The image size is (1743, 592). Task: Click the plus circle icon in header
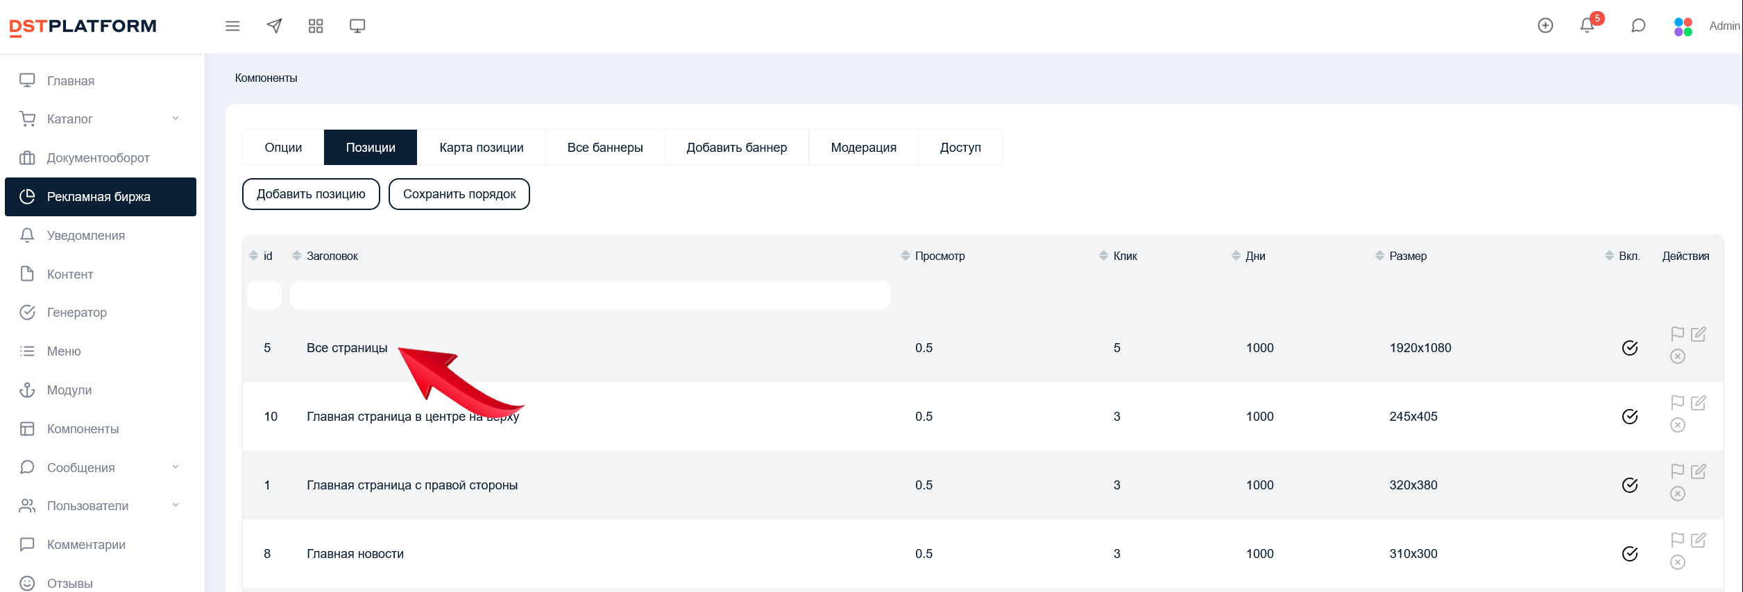[1545, 26]
